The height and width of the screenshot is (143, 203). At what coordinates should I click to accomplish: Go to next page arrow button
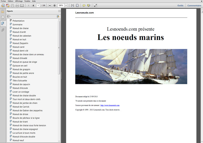pos(33,5)
